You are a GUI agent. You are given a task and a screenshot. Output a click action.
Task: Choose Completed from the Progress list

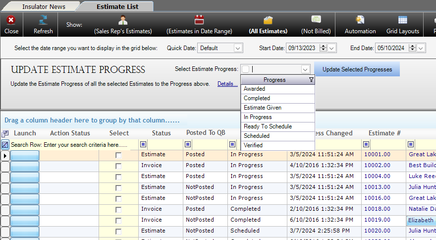click(x=277, y=98)
